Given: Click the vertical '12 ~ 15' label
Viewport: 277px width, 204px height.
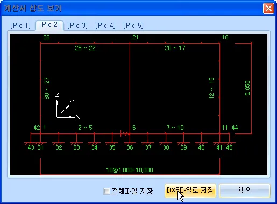Looking at the screenshot, I should 211,88.
